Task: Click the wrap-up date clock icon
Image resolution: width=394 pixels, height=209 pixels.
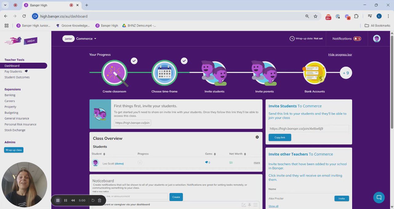Action: click(292, 39)
